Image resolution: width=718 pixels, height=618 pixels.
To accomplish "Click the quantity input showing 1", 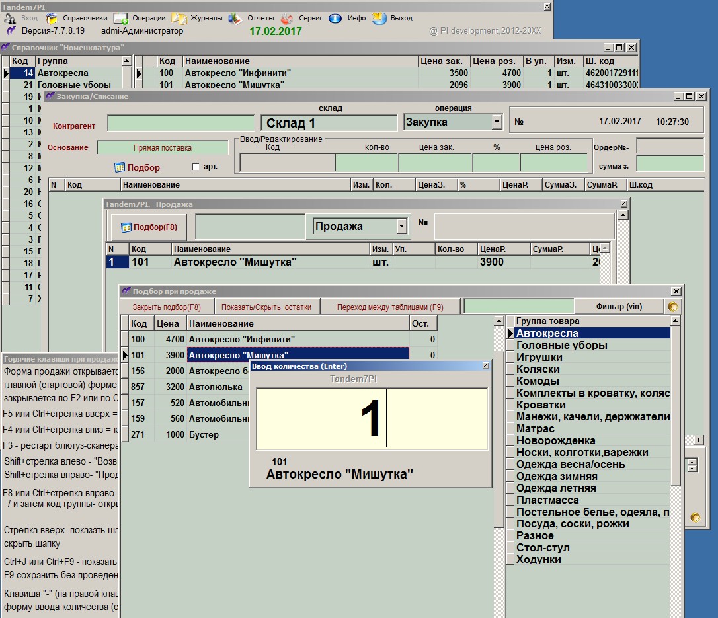I will point(372,418).
